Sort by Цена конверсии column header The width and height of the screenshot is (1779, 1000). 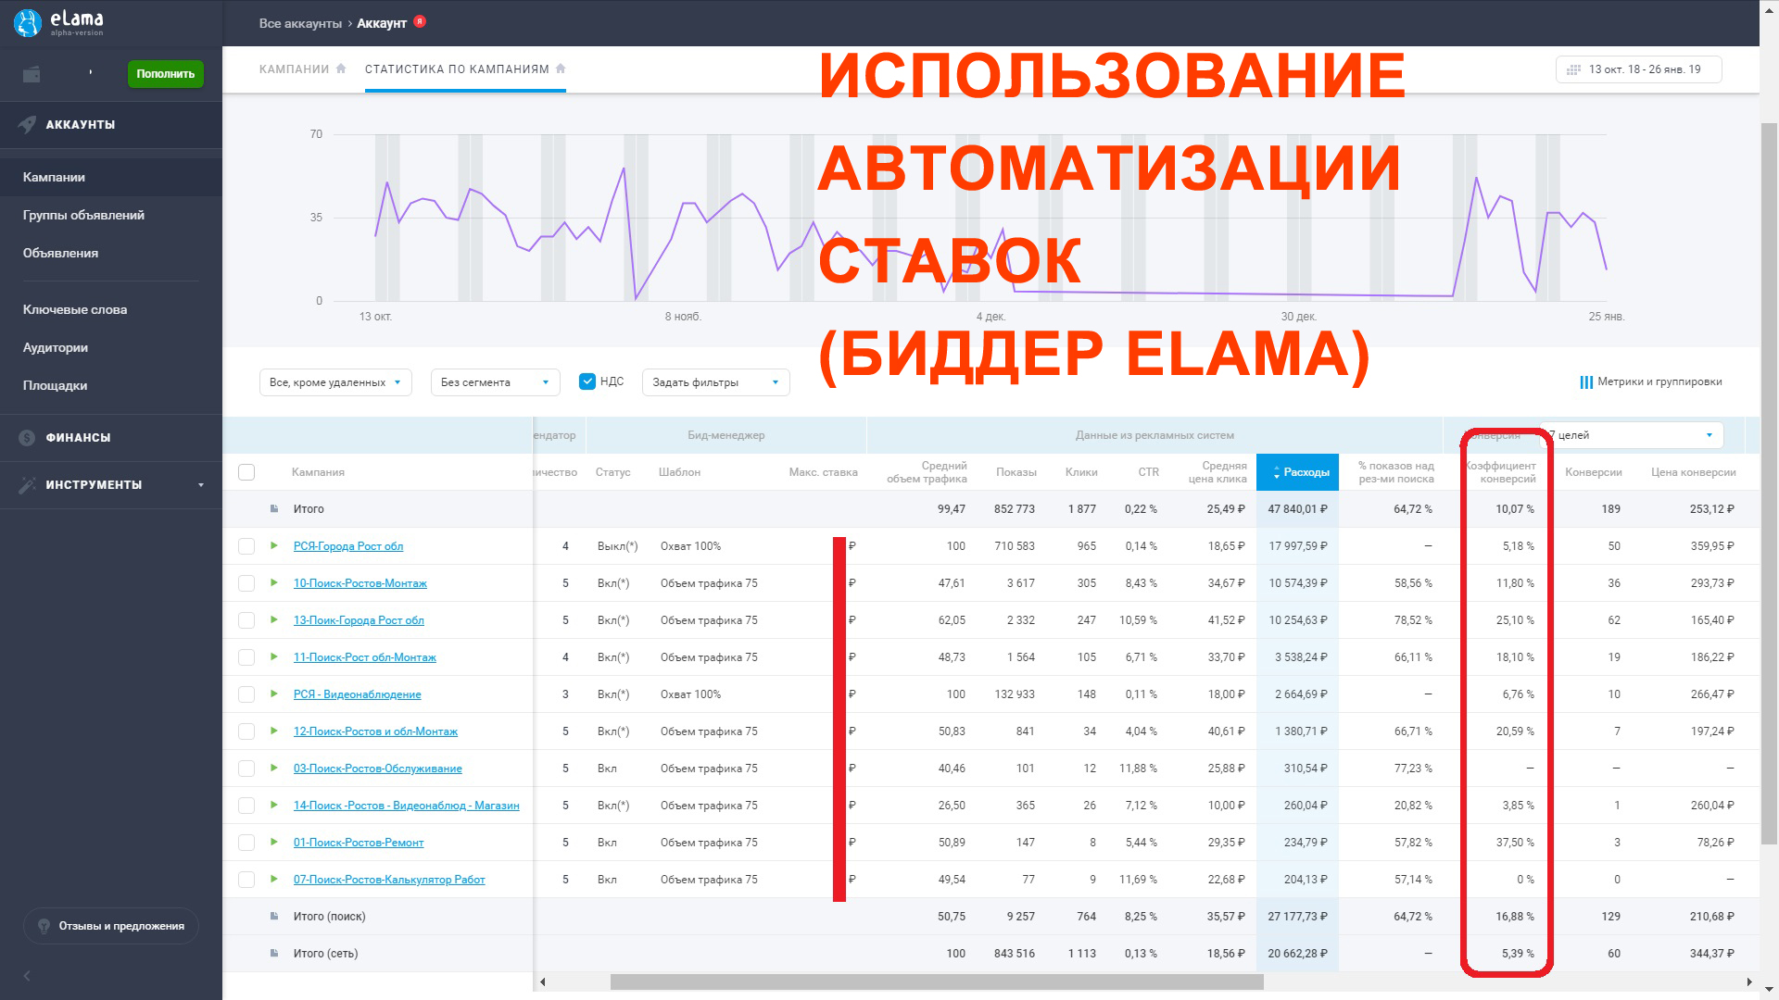tap(1694, 472)
